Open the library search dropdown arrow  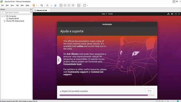click(31, 12)
